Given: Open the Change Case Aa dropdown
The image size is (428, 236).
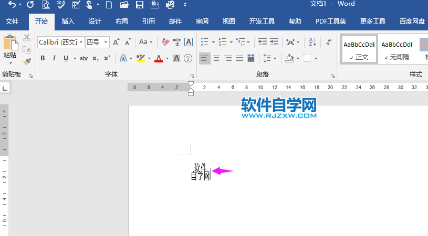Looking at the screenshot, I should [146, 42].
